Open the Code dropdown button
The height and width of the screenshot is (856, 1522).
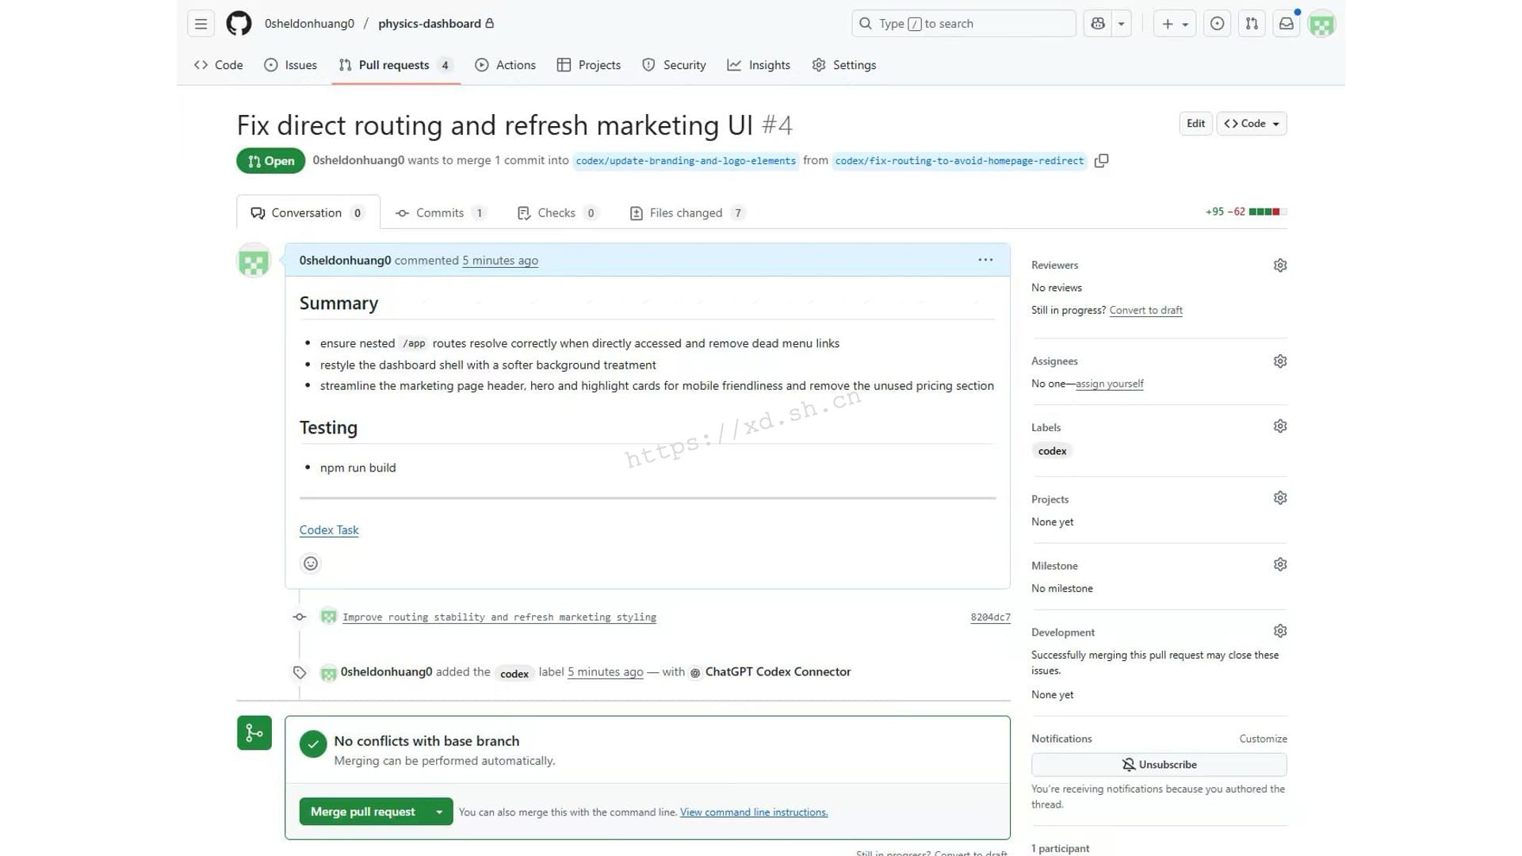click(1251, 124)
